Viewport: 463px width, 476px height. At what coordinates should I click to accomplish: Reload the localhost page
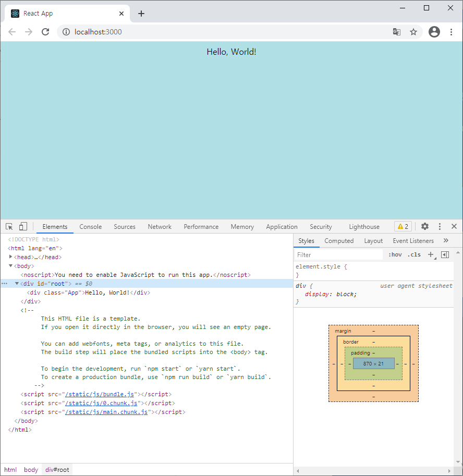coord(45,32)
